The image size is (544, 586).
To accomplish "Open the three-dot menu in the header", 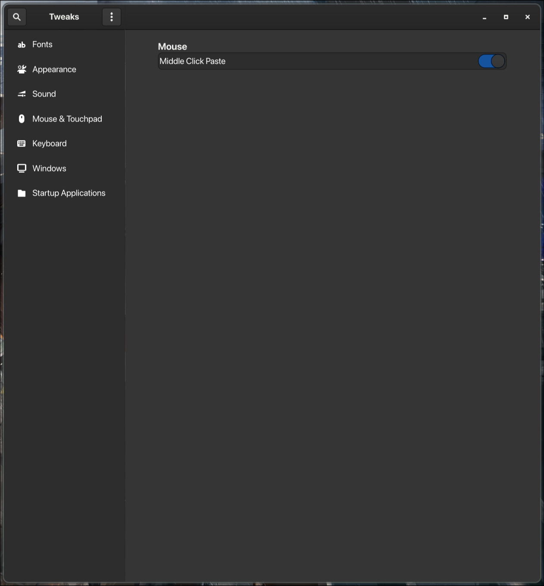I will [x=111, y=17].
